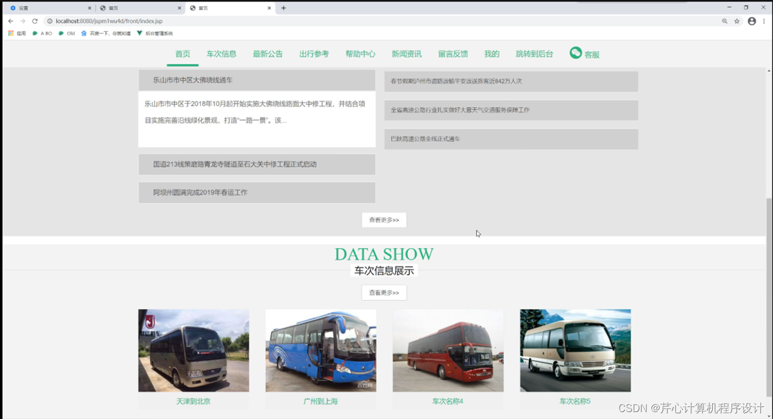Open the 国道213线策磨路 news item
Viewport: 773px width, 419px height.
[257, 164]
